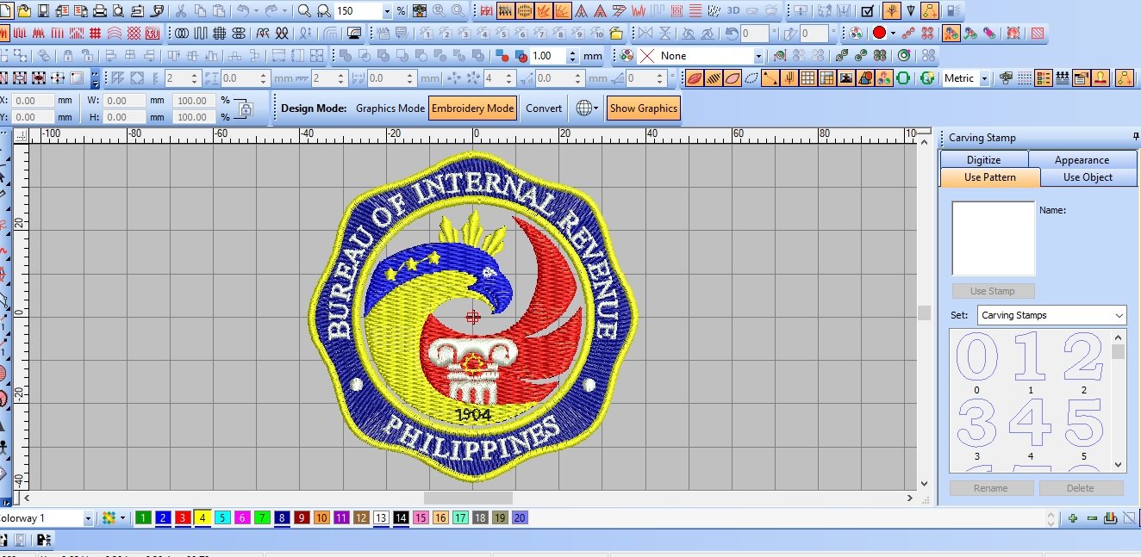Click the add color plus icon
Screen dimensions: 1141x557
(1073, 518)
